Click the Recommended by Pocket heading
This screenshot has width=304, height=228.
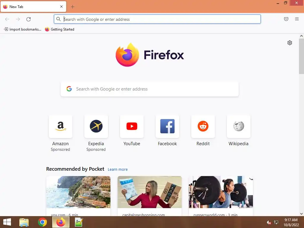(x=75, y=169)
